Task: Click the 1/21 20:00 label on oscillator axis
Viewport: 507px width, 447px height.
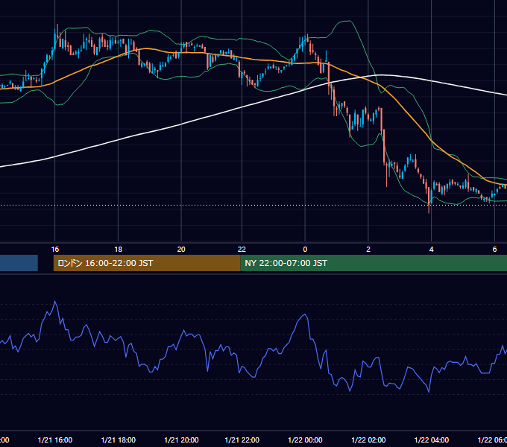Action: [x=181, y=440]
